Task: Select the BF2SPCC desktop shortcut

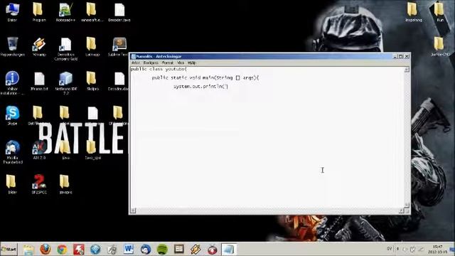Action: tap(39, 184)
